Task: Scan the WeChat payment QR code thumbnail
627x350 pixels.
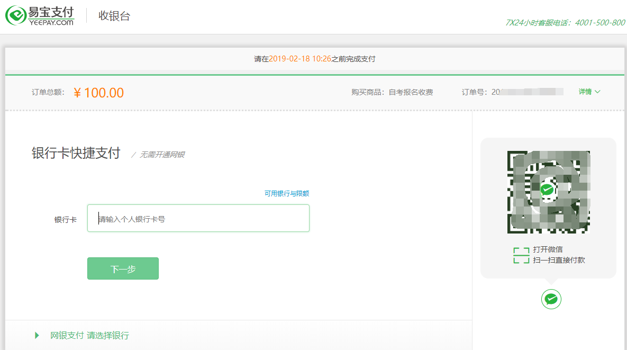Action: [x=548, y=192]
